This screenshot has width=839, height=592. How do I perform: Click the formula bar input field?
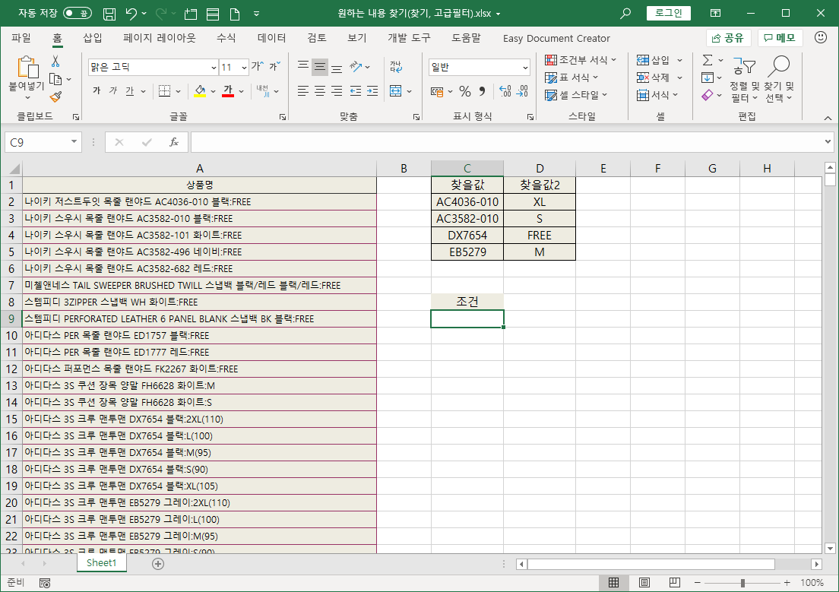[x=507, y=142]
